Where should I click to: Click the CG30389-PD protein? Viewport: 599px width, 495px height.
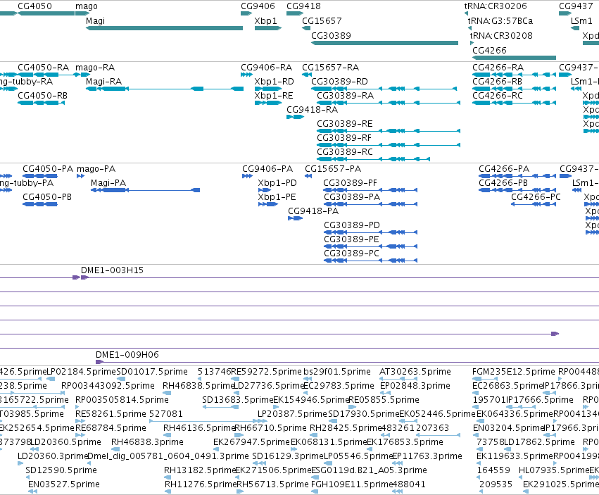click(370, 232)
